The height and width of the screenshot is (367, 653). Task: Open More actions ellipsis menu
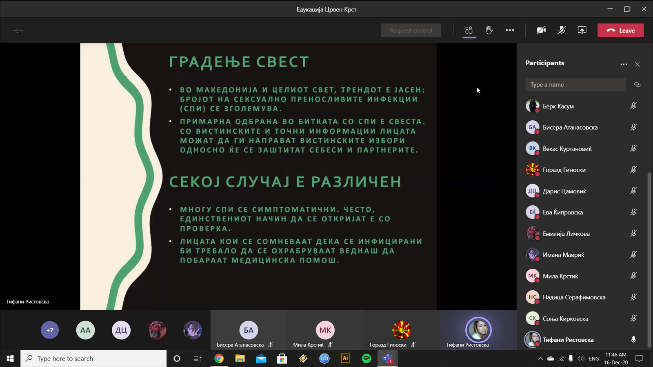pyautogui.click(x=510, y=30)
